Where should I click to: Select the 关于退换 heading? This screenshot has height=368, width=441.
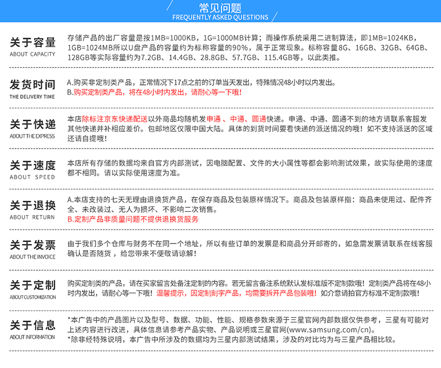coord(32,205)
